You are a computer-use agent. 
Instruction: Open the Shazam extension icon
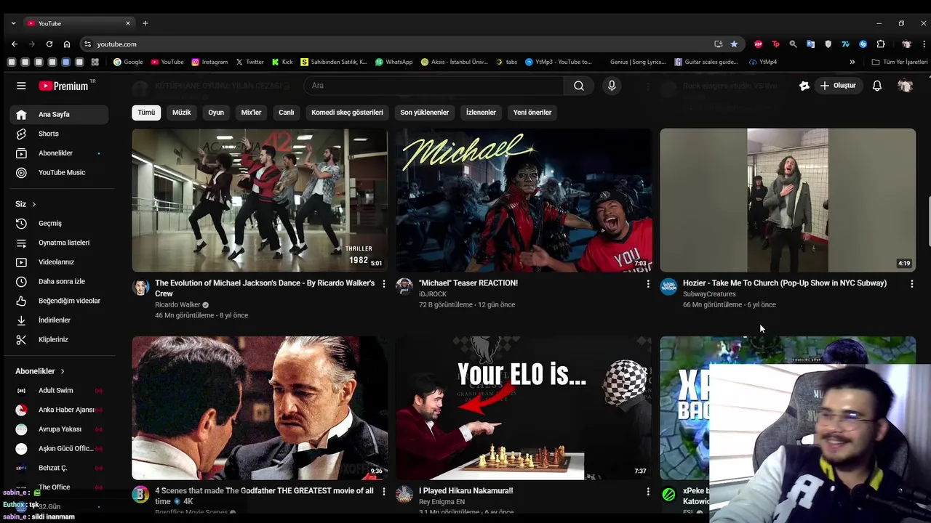[x=863, y=44]
